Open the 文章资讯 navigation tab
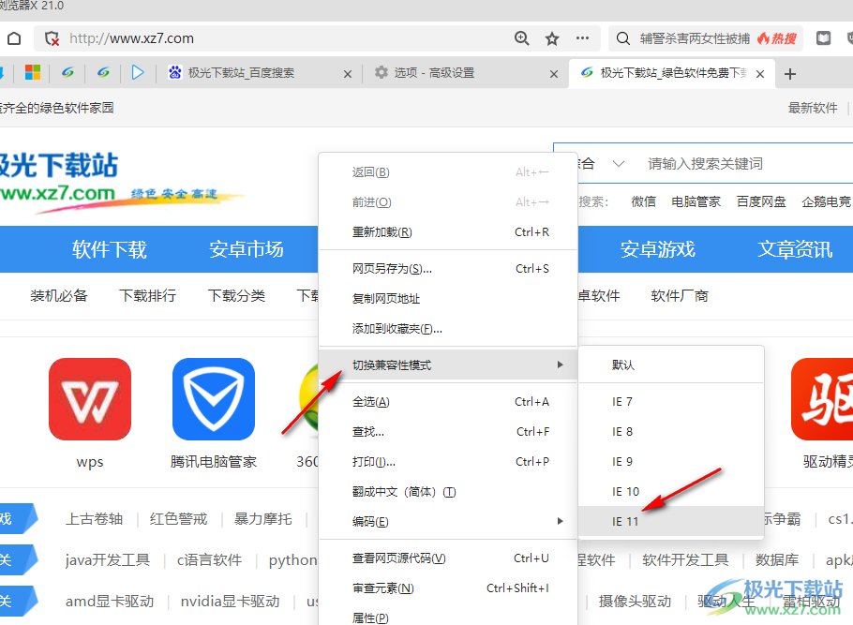853x625 pixels. (x=795, y=249)
